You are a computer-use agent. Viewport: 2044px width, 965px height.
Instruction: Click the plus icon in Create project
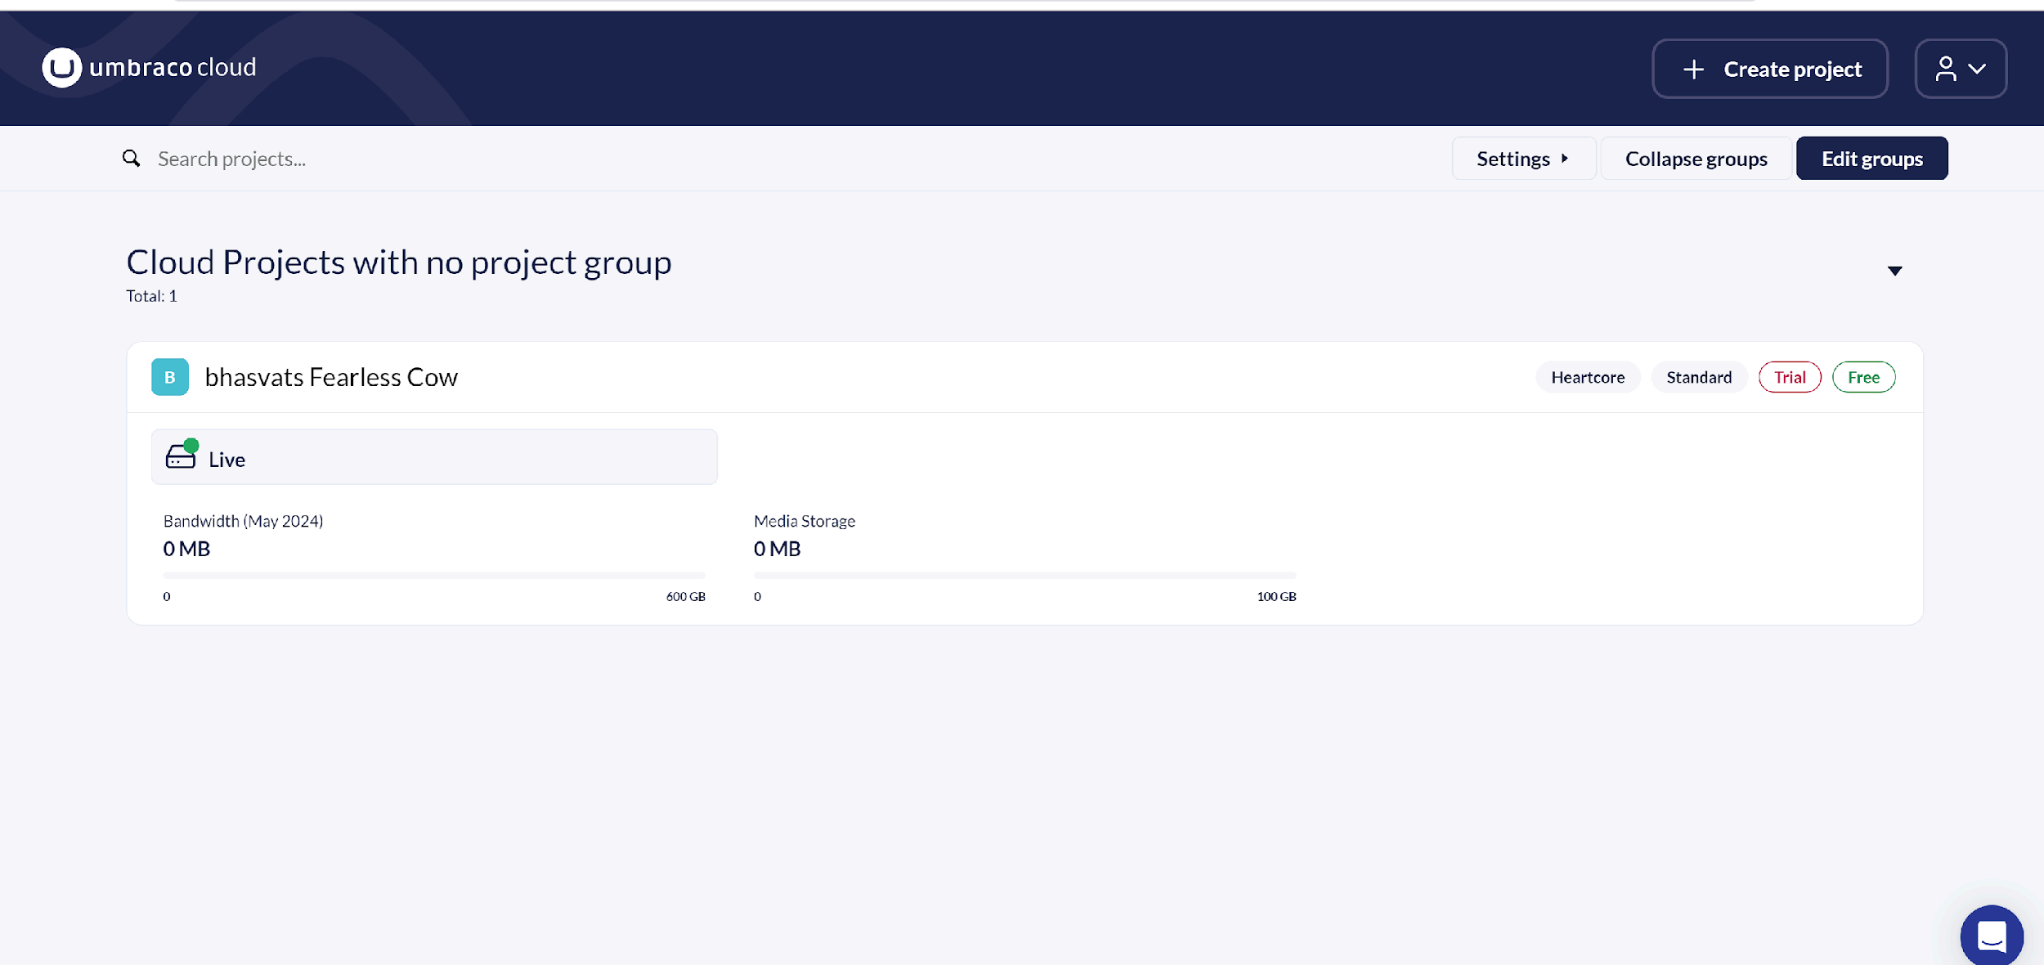point(1693,70)
